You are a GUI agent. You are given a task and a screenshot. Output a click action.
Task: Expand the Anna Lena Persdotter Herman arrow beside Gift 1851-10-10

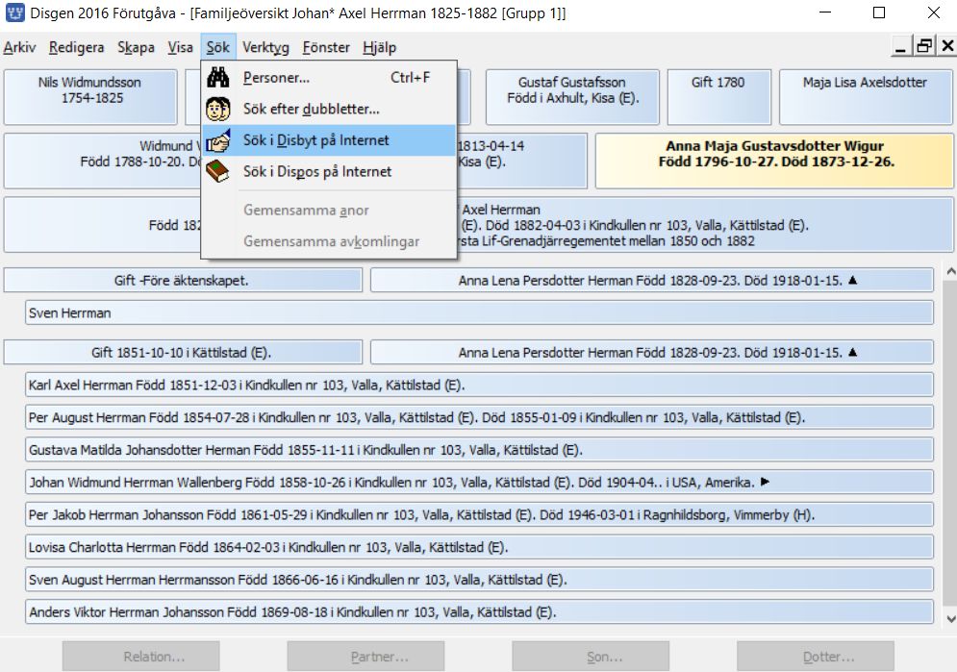(852, 352)
